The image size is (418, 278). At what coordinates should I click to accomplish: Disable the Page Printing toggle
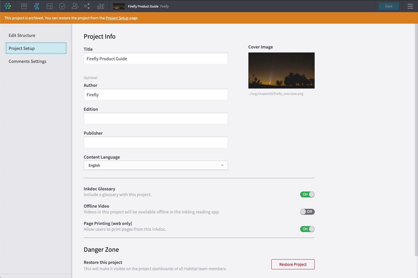307,229
